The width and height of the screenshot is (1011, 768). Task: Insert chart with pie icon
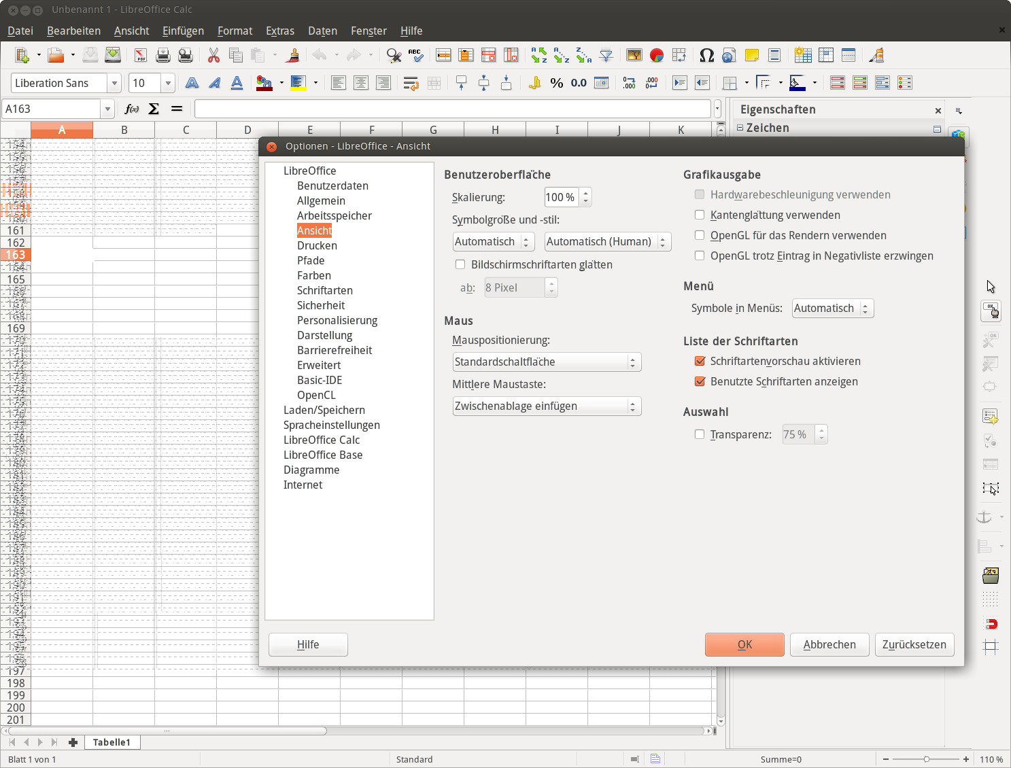click(x=657, y=56)
